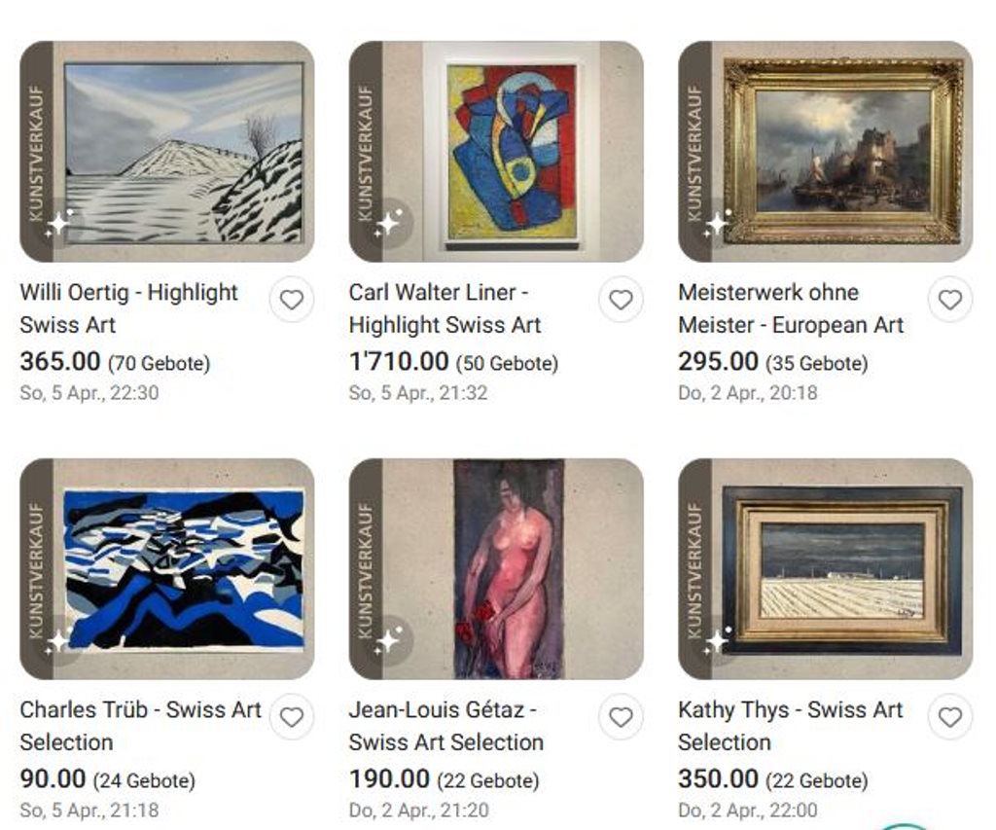Click the heart icon beside Kathy Thys
996x830 pixels.
point(949,717)
